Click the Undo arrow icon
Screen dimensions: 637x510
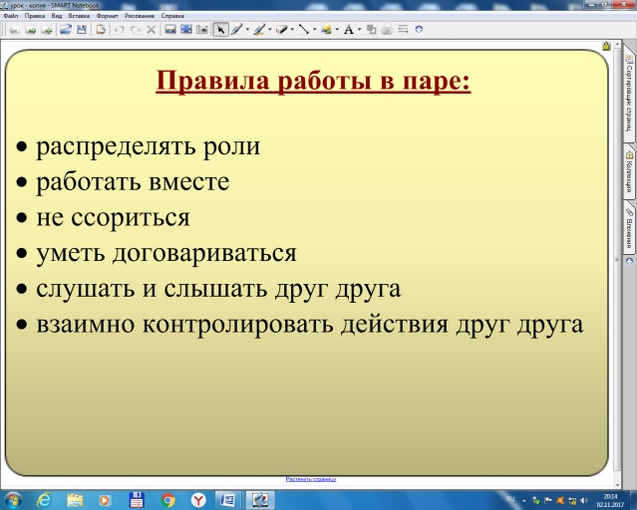point(120,30)
